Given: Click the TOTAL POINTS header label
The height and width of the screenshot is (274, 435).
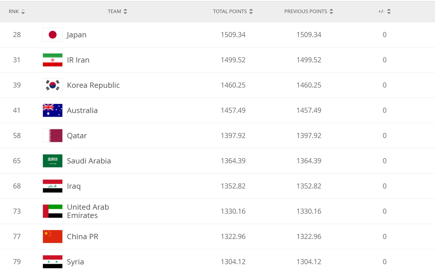Looking at the screenshot, I should [230, 11].
